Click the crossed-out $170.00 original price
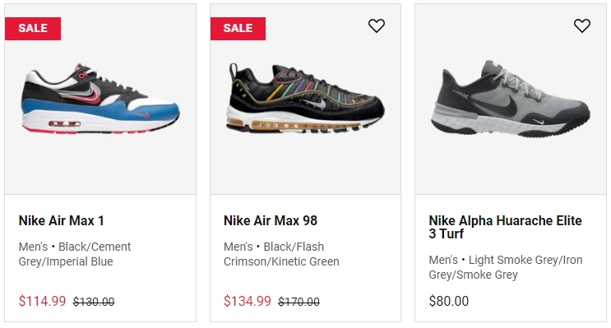 click(299, 302)
